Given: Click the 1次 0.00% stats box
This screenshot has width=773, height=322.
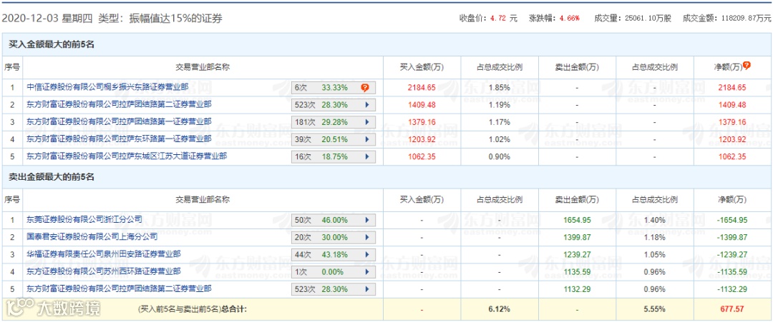Looking at the screenshot, I should tap(334, 272).
